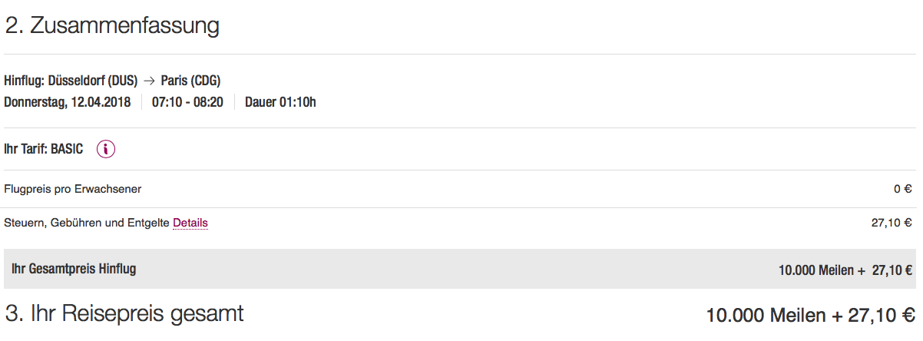
Task: Click the "Ihr Tarif: BASIC" label
Action: pyautogui.click(x=44, y=149)
